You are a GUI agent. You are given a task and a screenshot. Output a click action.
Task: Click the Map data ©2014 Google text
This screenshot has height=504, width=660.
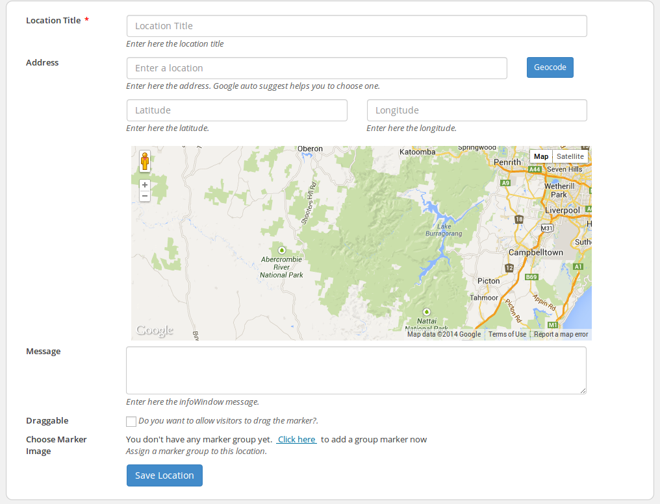[444, 334]
